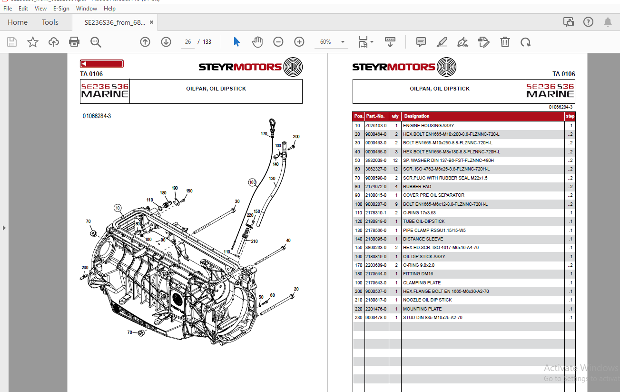The image size is (620, 392).
Task: Add a comment note icon
Action: click(421, 42)
